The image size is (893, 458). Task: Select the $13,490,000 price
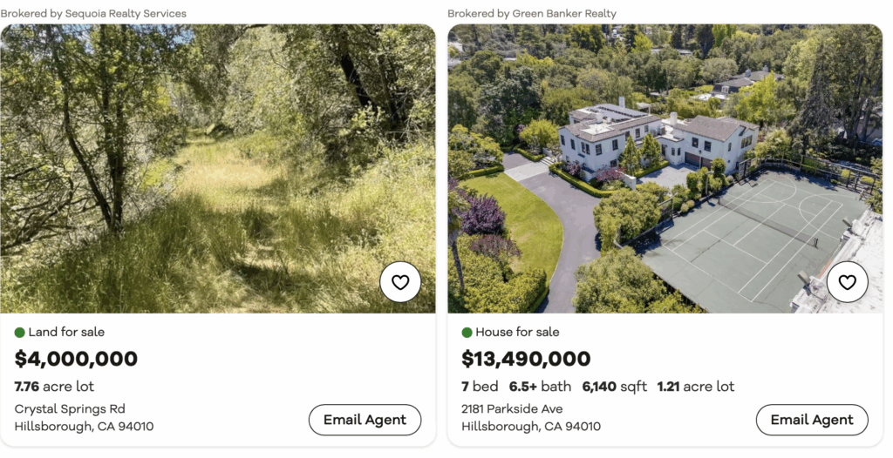pyautogui.click(x=526, y=359)
